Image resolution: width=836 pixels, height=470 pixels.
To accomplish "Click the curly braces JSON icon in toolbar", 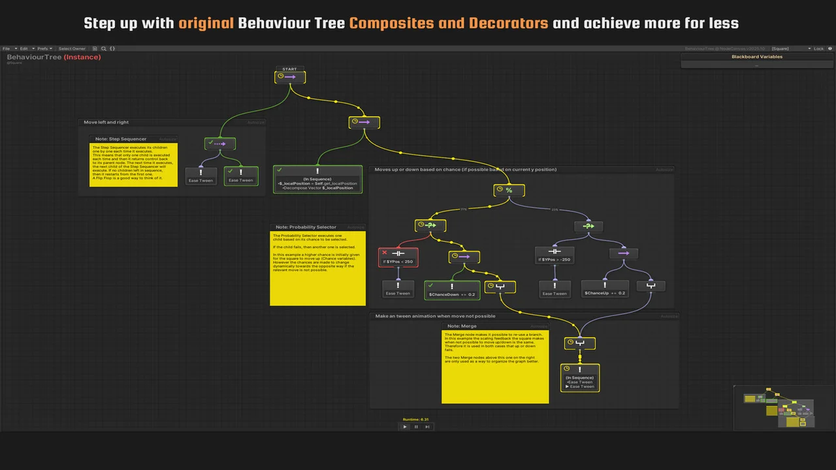I will point(112,49).
